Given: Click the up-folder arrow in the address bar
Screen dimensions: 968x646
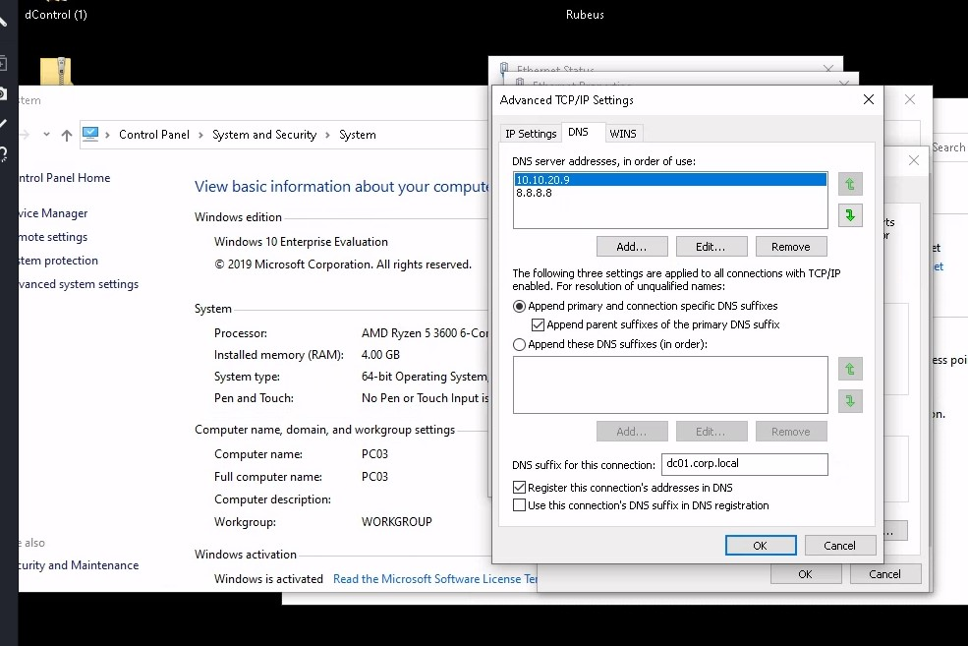Looking at the screenshot, I should point(67,135).
